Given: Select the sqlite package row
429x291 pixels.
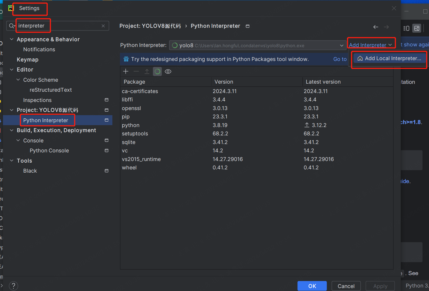Looking at the screenshot, I should (x=257, y=142).
